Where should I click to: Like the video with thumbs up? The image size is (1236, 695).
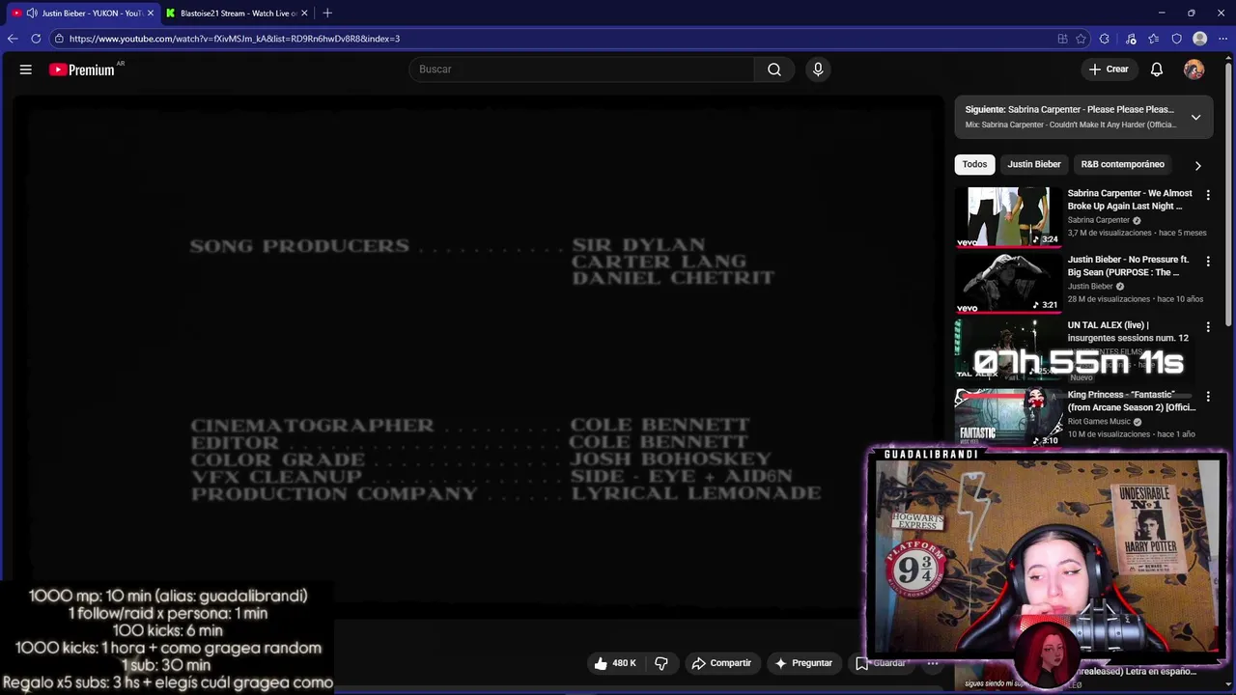click(615, 663)
